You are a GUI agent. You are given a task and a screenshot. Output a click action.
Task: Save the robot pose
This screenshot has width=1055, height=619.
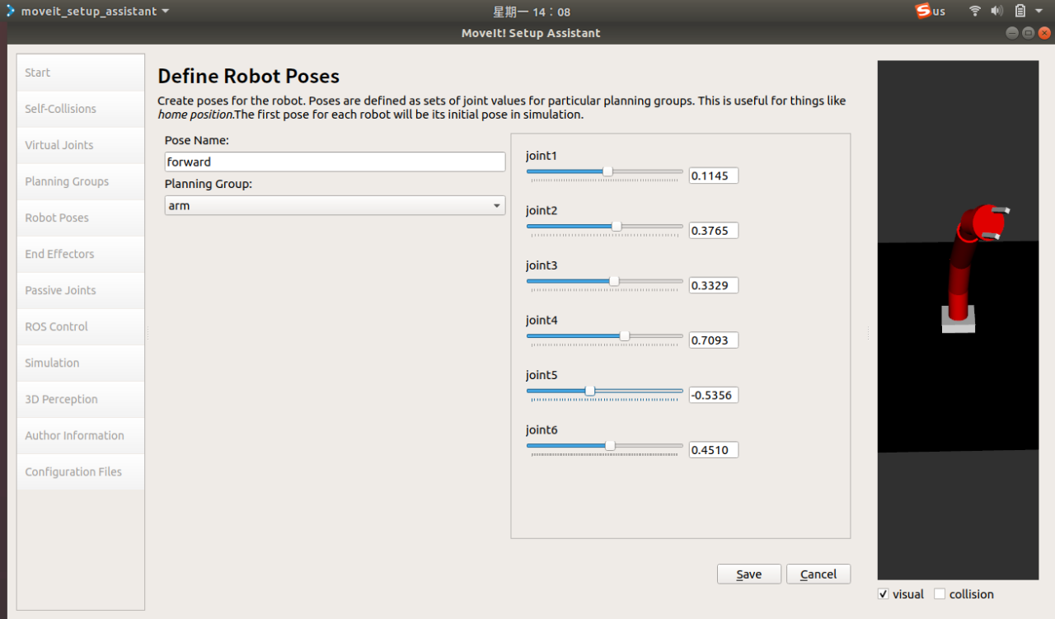click(x=749, y=574)
